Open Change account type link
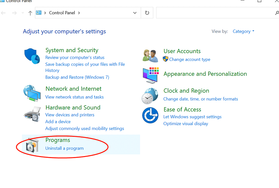The width and height of the screenshot is (279, 188). (x=190, y=59)
